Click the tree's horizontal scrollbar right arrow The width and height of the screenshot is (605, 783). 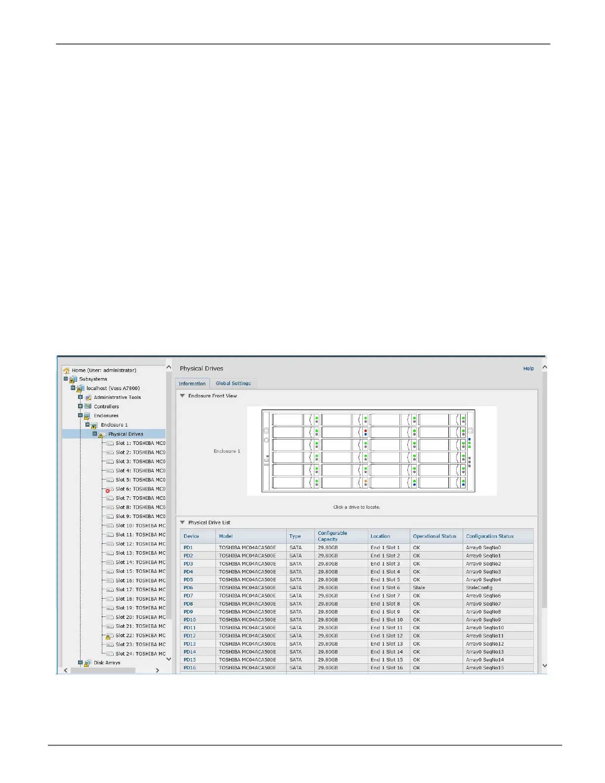point(157,670)
